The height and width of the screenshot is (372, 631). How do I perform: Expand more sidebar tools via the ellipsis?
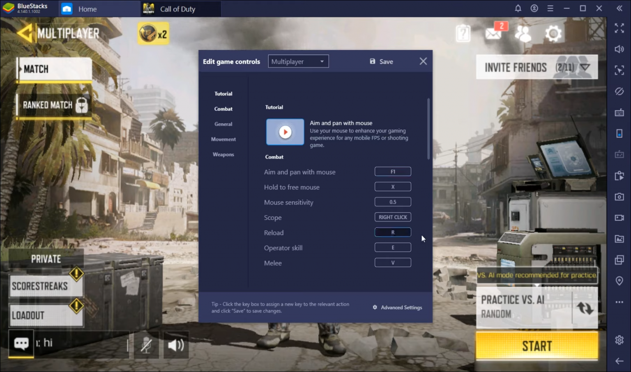(x=619, y=302)
